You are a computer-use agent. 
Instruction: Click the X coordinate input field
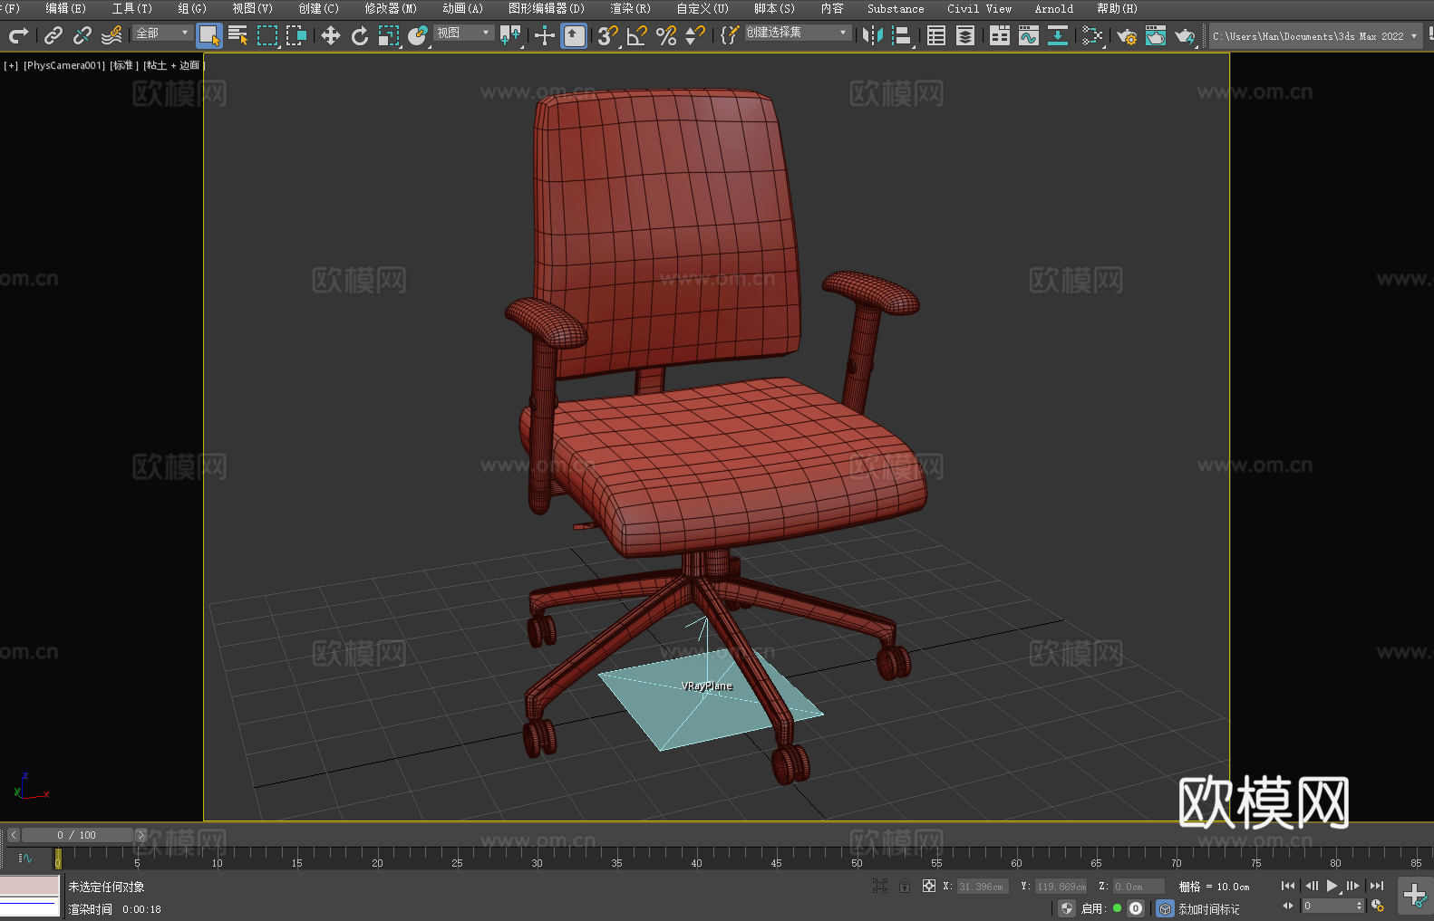click(983, 887)
